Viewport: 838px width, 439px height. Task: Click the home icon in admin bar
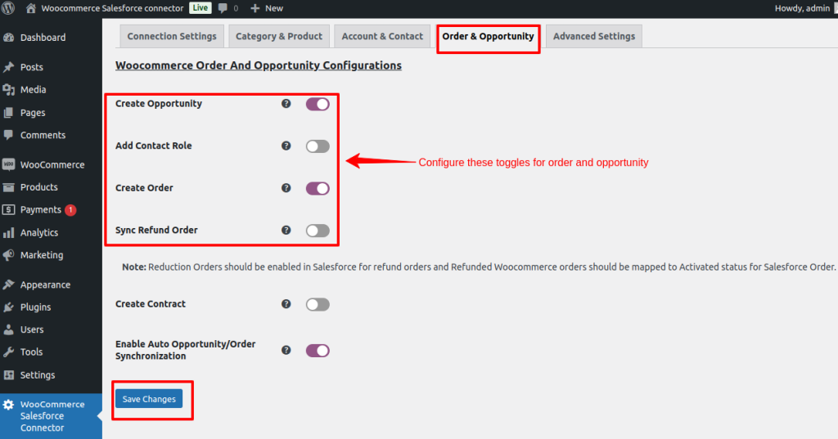click(x=31, y=8)
